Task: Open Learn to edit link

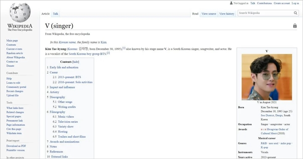Action: coord(13,83)
